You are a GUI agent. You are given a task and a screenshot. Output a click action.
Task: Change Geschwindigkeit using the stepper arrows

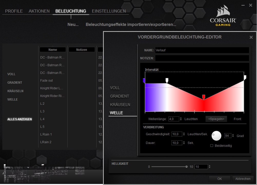coord(184,134)
